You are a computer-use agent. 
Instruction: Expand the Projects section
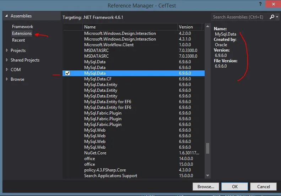[7, 50]
